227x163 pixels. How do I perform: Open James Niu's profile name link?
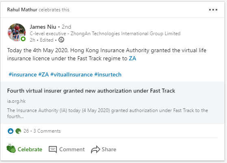click(x=43, y=27)
